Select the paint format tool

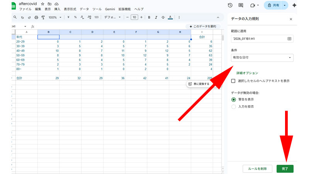pyautogui.click(x=43, y=17)
